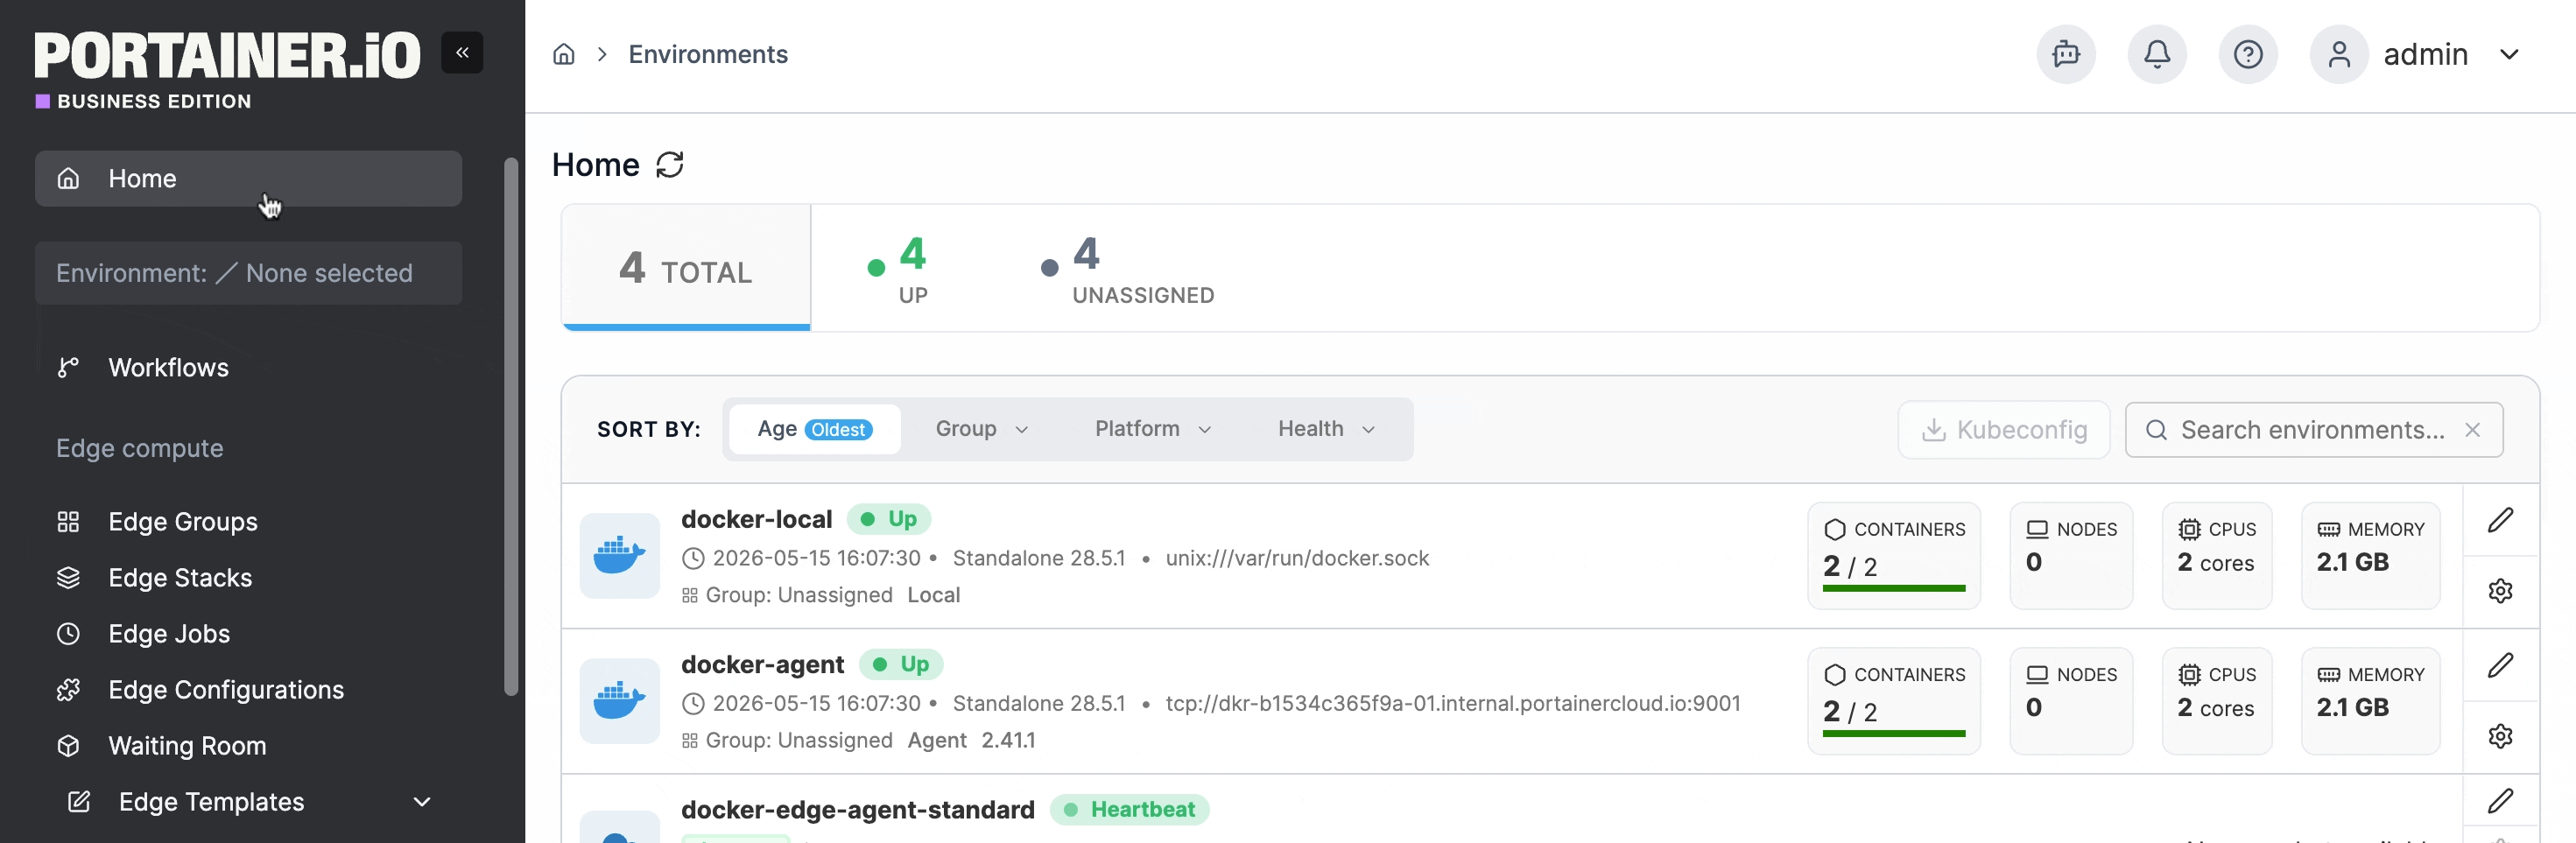
Task: Open the docker-agent environment link
Action: coord(762,664)
